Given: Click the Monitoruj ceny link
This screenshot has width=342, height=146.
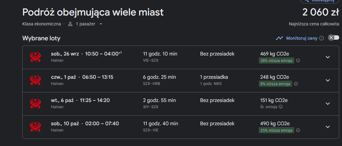Looking at the screenshot, I should [302, 38].
